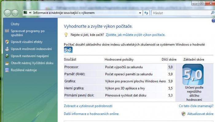Open Upravit nastavení napájení
The image size is (215, 122).
point(30,56)
